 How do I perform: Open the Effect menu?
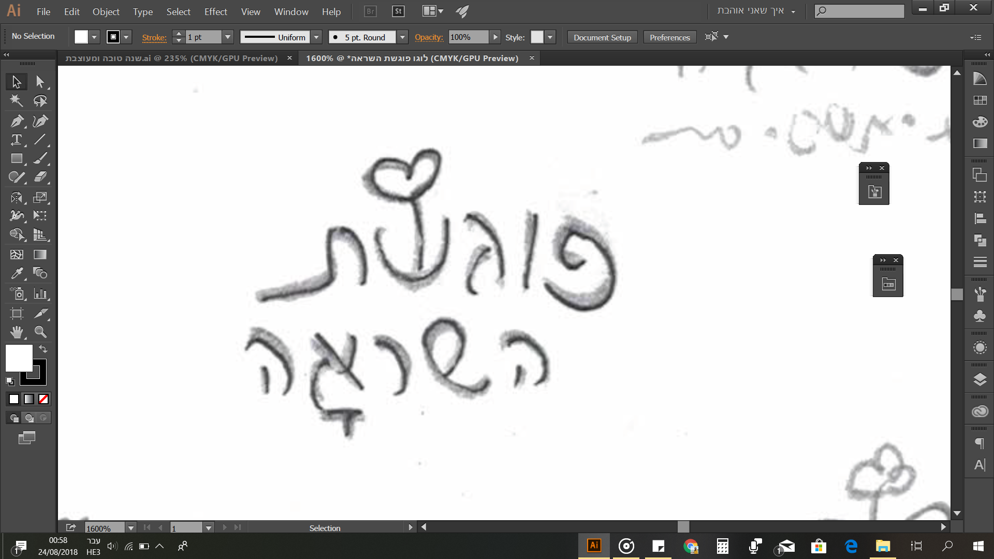pyautogui.click(x=215, y=11)
